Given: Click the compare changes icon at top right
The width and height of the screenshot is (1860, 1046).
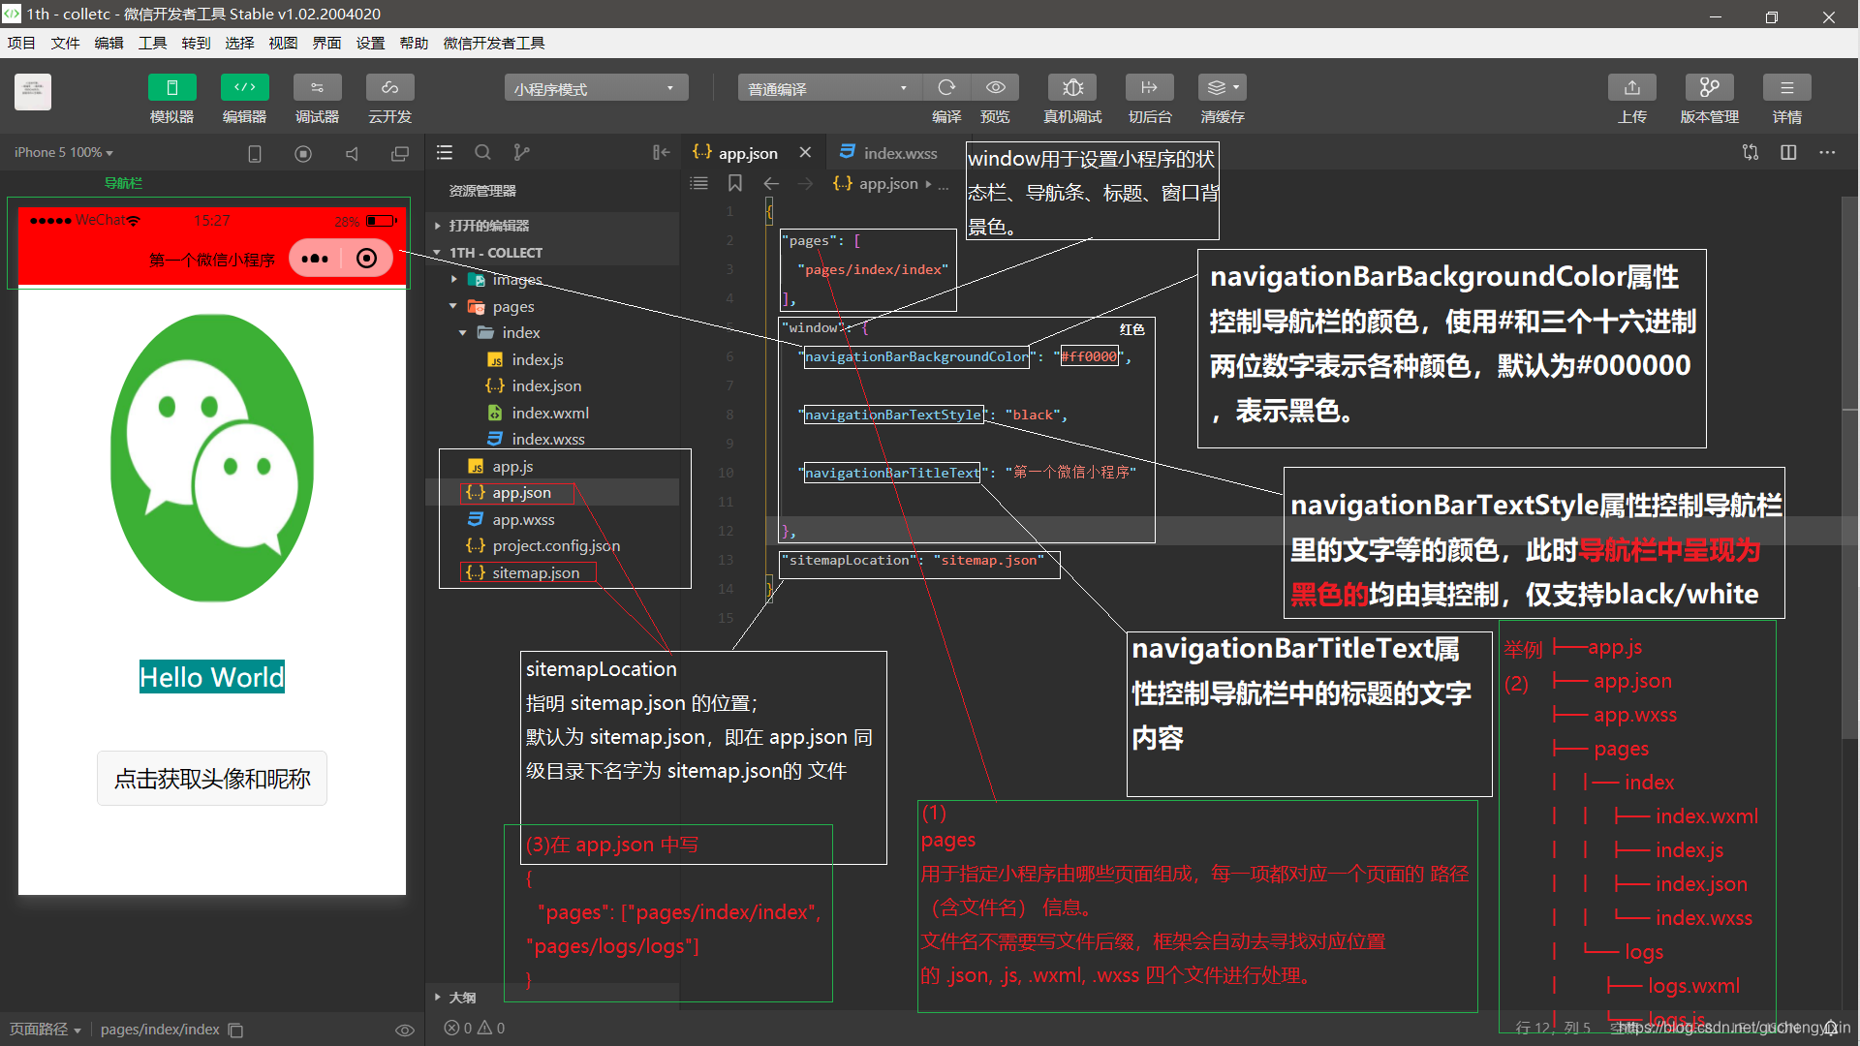Looking at the screenshot, I should click(x=1751, y=153).
